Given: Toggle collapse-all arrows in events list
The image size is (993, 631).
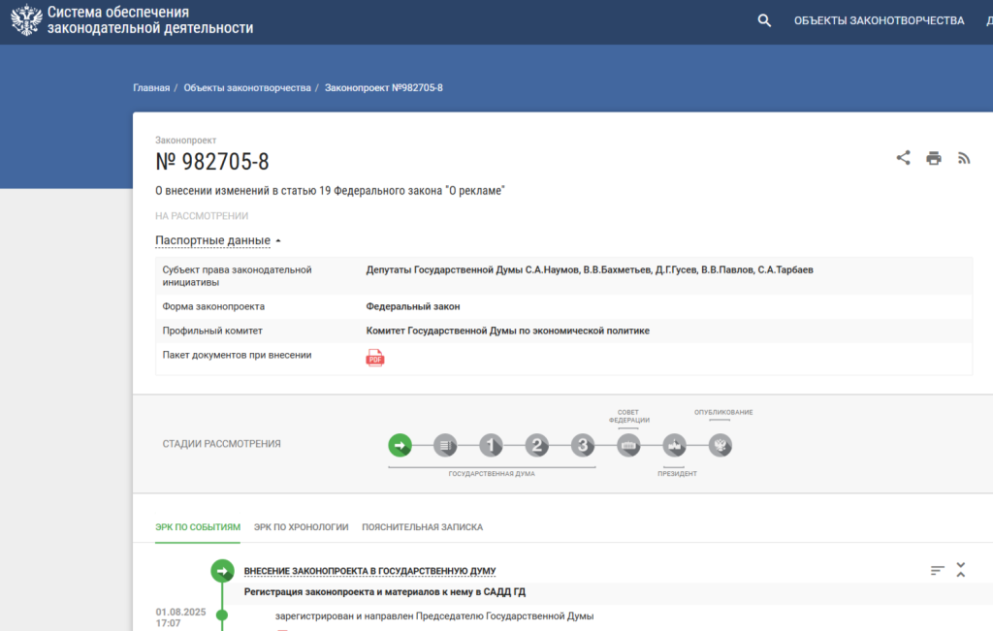Looking at the screenshot, I should pyautogui.click(x=960, y=570).
